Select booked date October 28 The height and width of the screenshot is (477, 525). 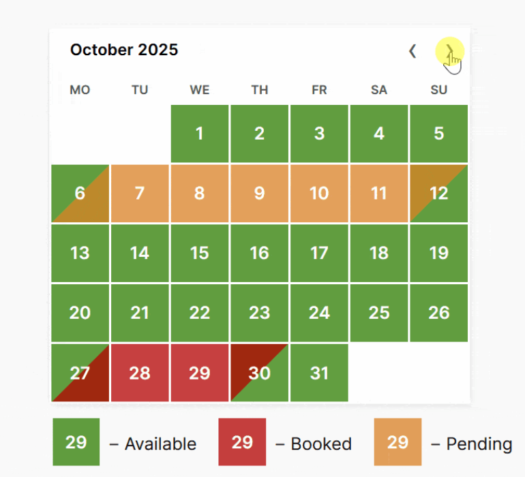pyautogui.click(x=140, y=373)
